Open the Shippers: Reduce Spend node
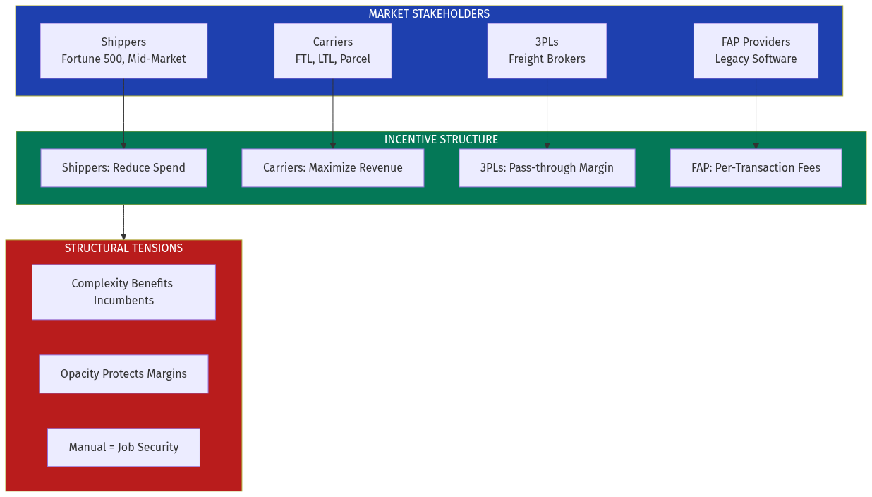872x497 pixels. click(123, 167)
